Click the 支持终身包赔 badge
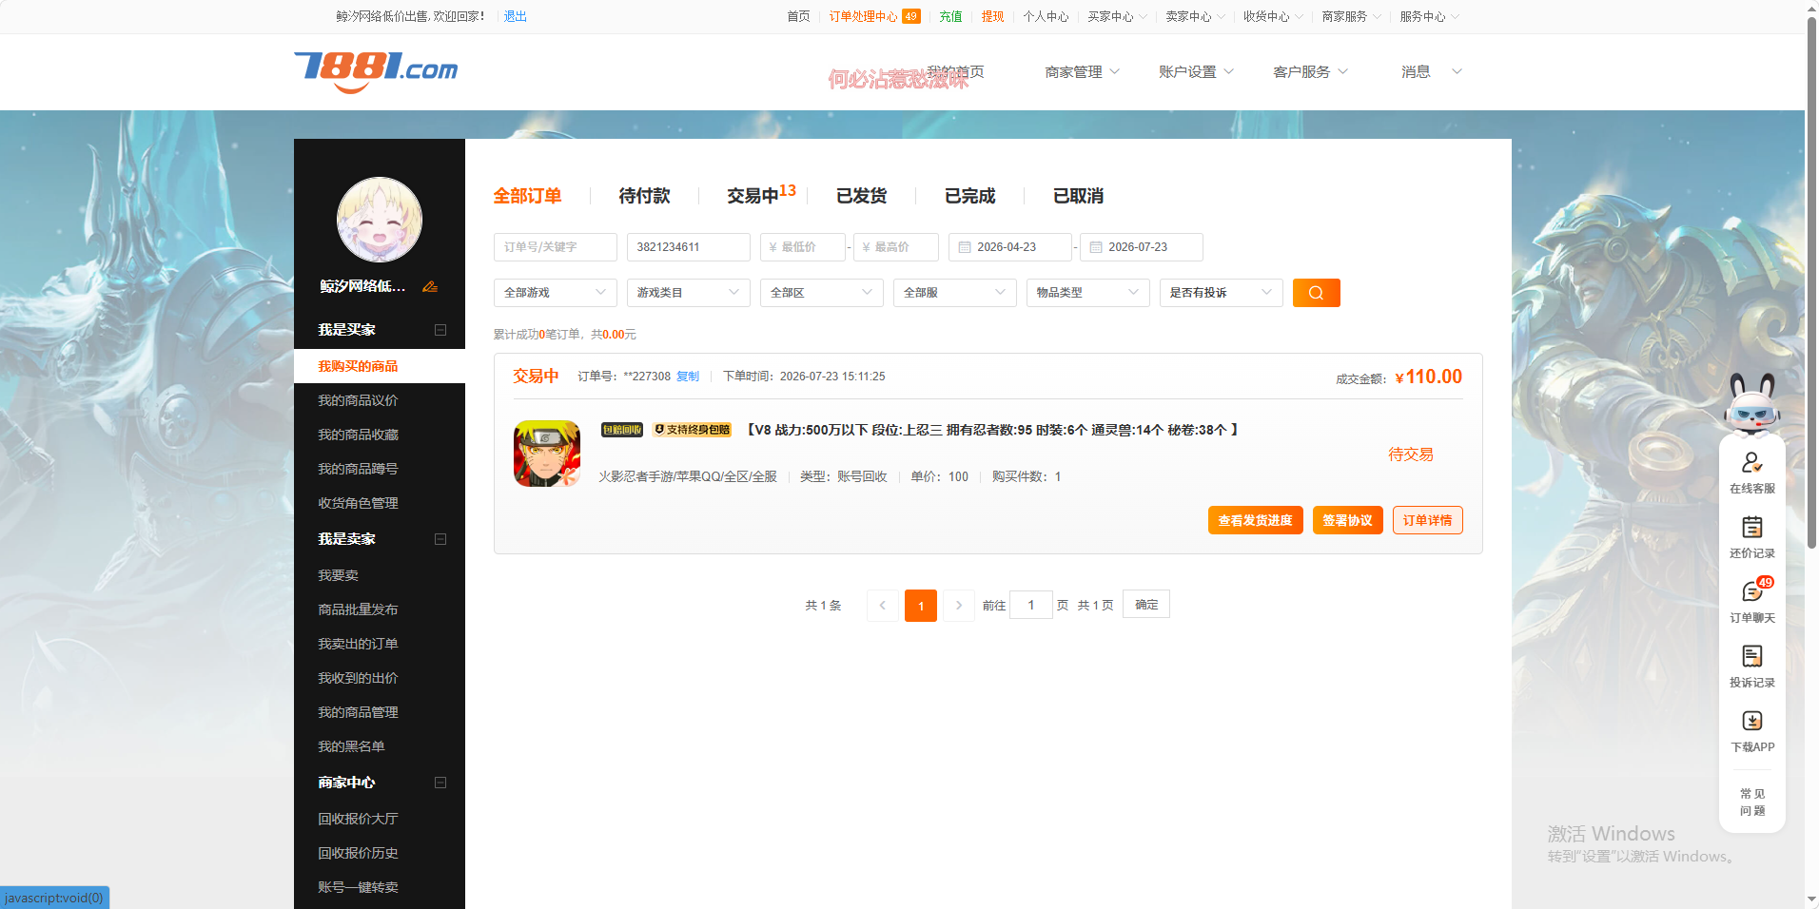The height and width of the screenshot is (909, 1819). tap(692, 430)
